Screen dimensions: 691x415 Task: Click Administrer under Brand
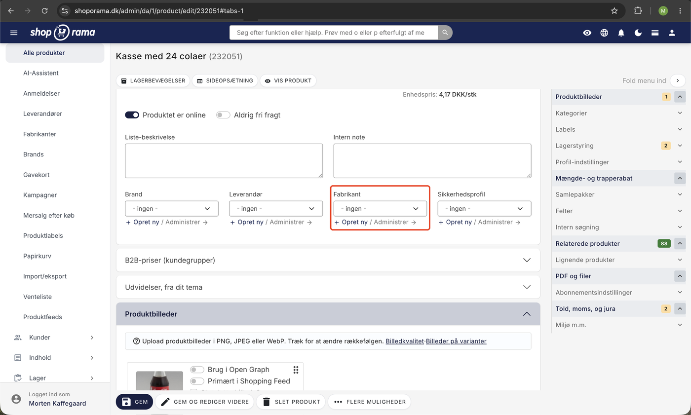tap(187, 222)
